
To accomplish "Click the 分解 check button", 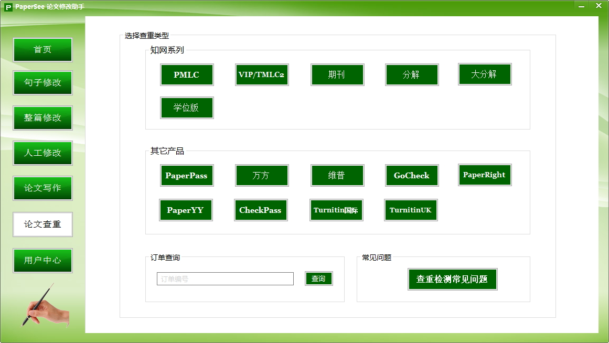I will pos(412,74).
